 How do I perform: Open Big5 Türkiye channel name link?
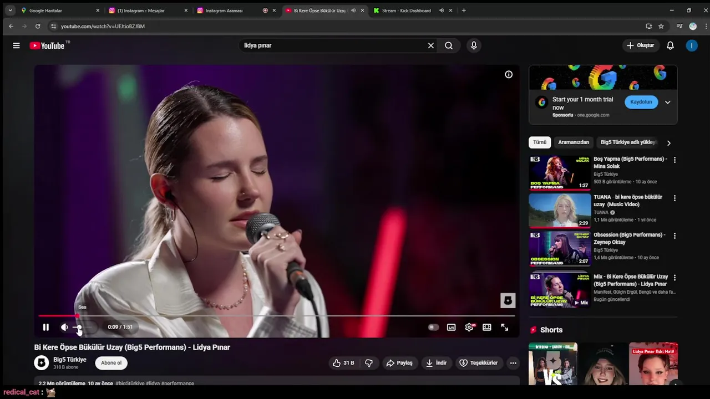(x=70, y=360)
